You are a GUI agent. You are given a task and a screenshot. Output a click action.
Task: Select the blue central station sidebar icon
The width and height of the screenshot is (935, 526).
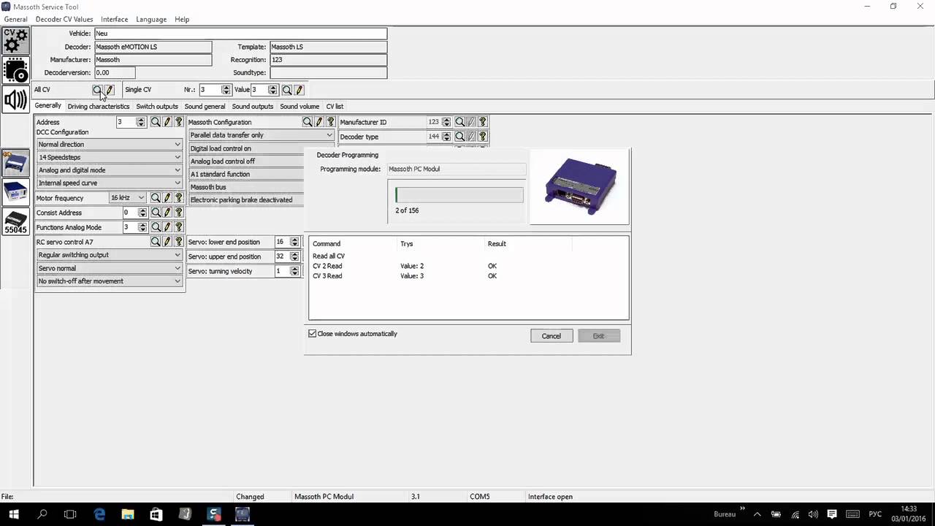click(x=16, y=192)
